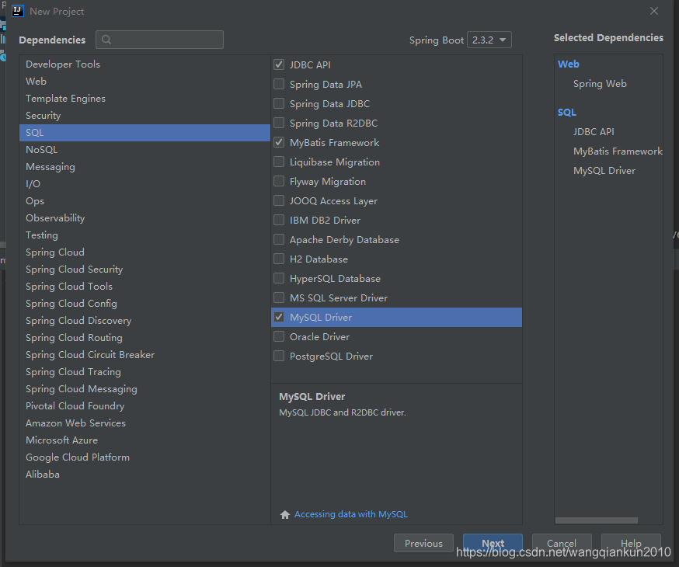Check the Spring Data R2DBC option
The height and width of the screenshot is (567, 679).
[x=279, y=123]
